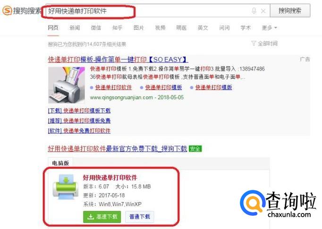The width and height of the screenshot is (322, 229).
Task: Click the green 安全 badge
Action: 195,148
